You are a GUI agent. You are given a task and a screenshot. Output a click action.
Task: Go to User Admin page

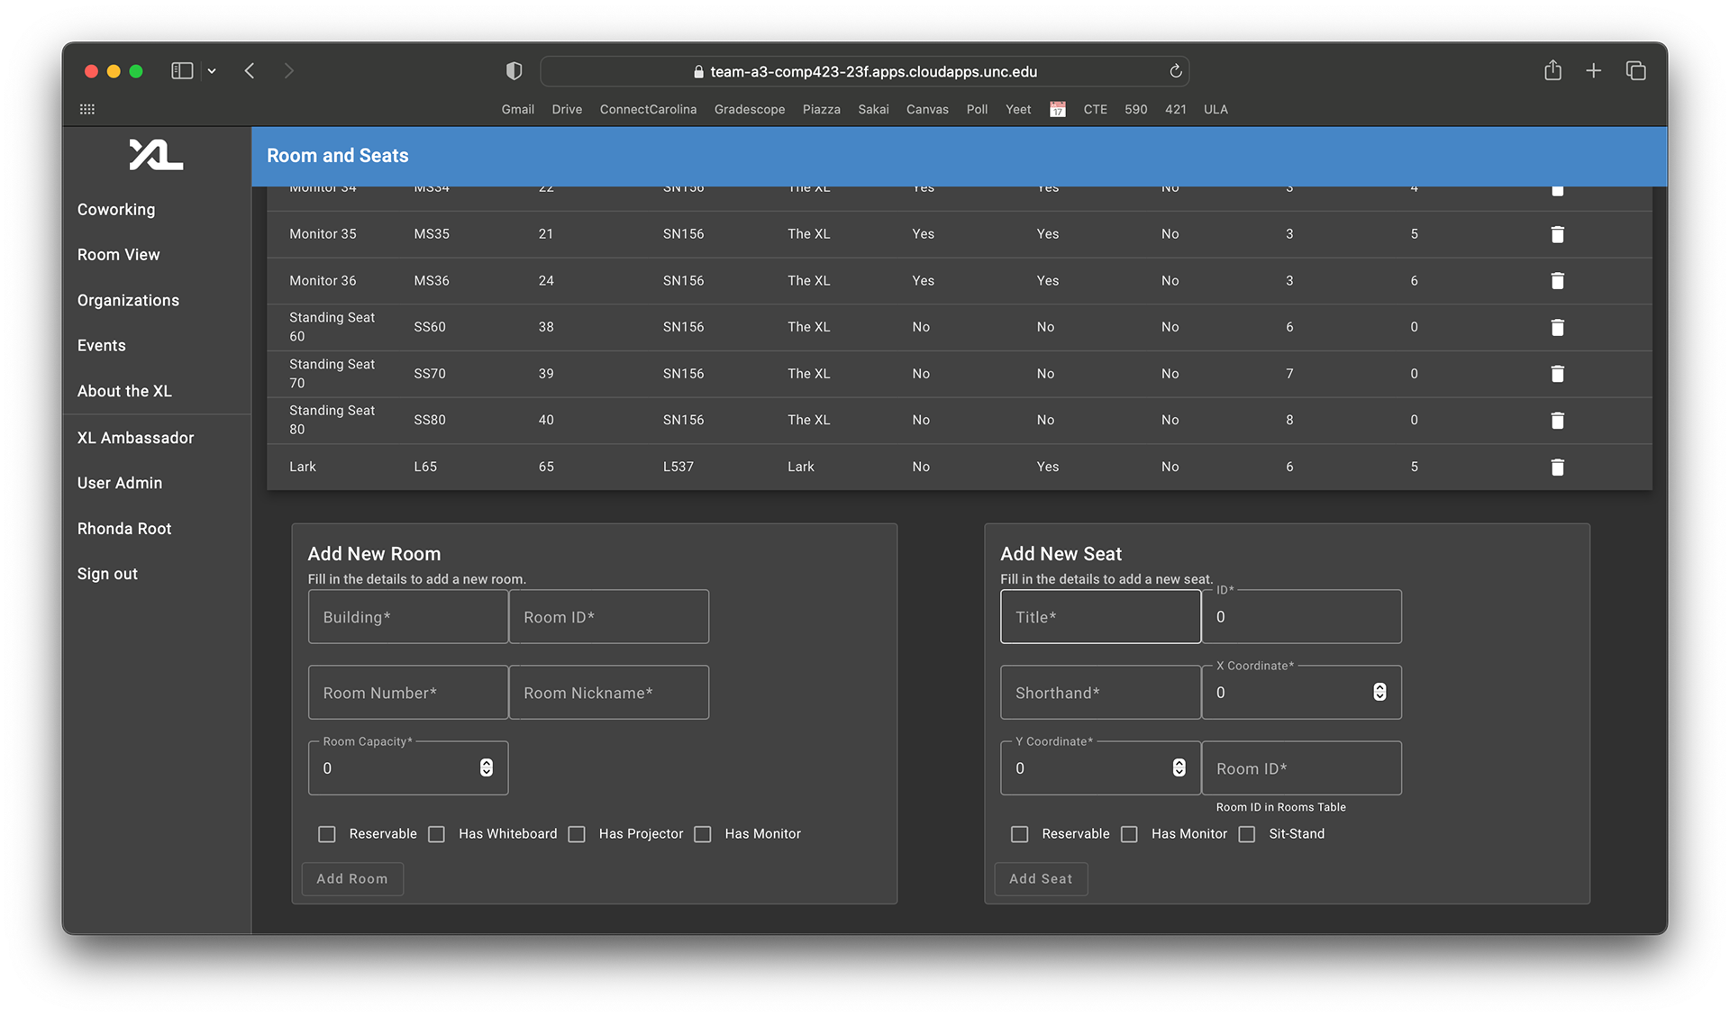pyautogui.click(x=120, y=483)
